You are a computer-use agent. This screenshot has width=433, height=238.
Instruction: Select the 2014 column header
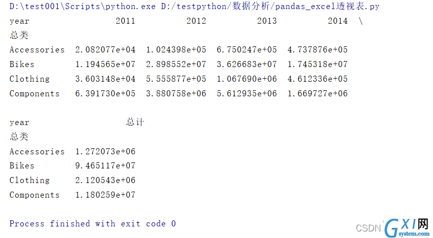click(x=338, y=21)
